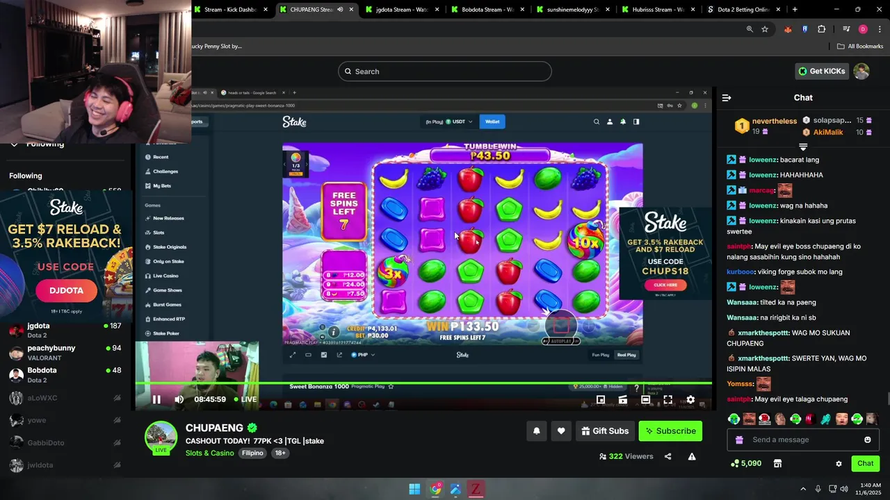890x500 pixels.
Task: Open the Kick shop icon
Action: (777, 463)
